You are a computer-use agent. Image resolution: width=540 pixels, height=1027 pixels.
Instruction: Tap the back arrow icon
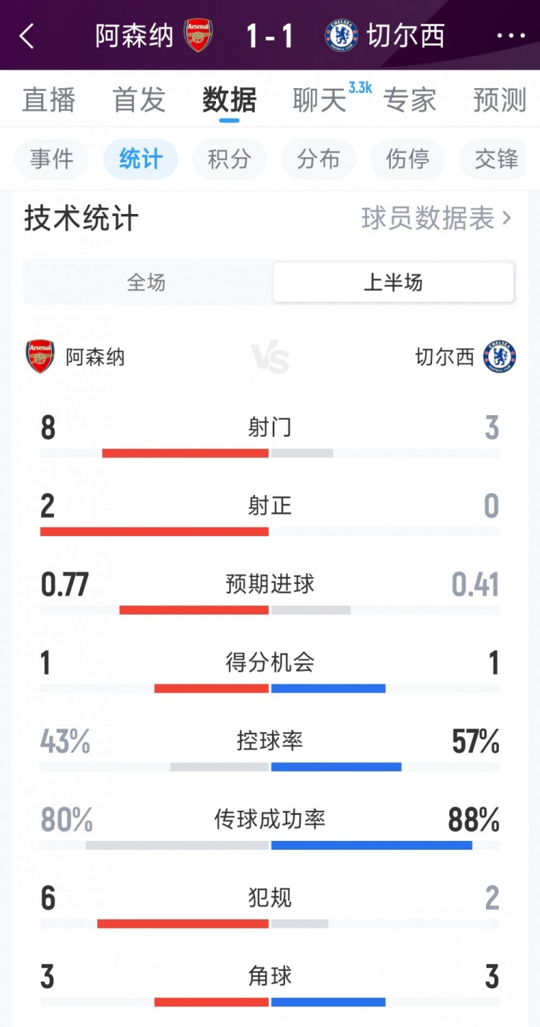(27, 36)
